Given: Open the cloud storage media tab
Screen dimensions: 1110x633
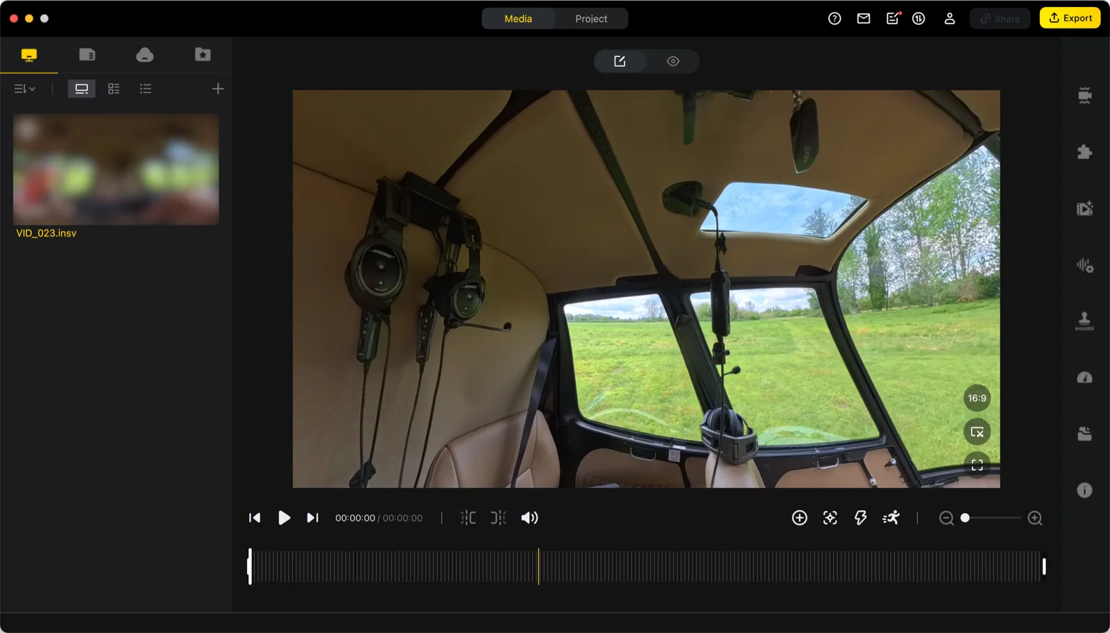Looking at the screenshot, I should click(144, 55).
